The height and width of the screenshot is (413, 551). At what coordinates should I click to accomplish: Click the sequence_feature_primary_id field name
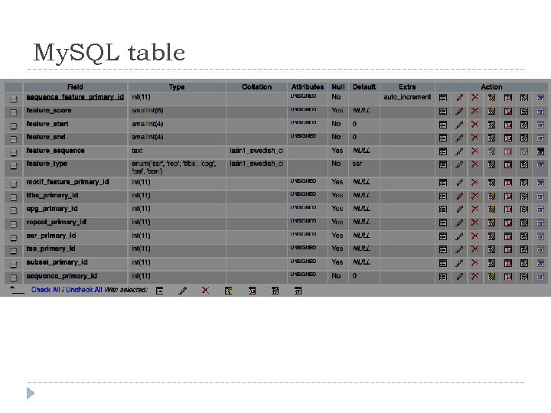[75, 97]
